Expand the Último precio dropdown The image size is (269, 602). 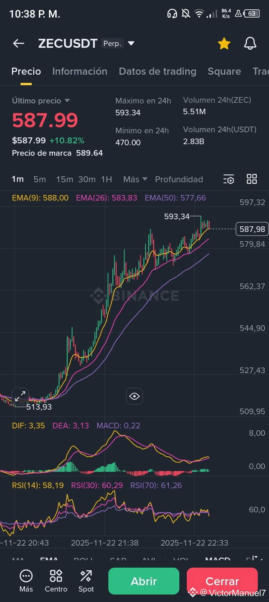(67, 101)
